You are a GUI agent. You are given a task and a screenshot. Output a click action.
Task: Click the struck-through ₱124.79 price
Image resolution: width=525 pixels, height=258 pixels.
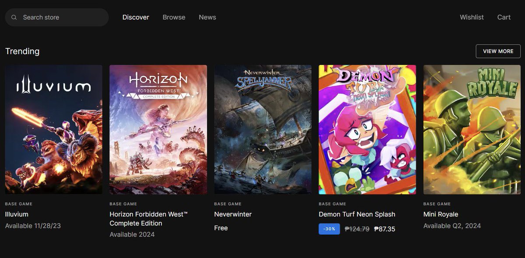tap(357, 229)
